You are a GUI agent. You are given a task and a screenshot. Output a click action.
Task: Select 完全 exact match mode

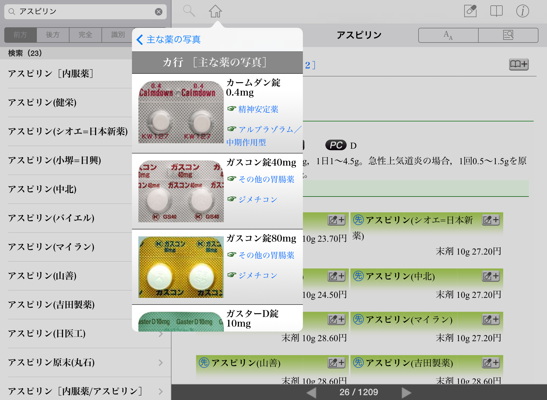point(85,35)
